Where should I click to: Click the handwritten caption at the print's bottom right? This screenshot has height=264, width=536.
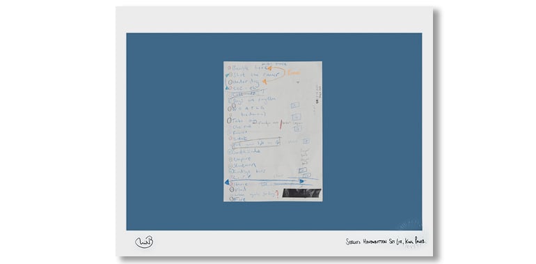click(386, 241)
